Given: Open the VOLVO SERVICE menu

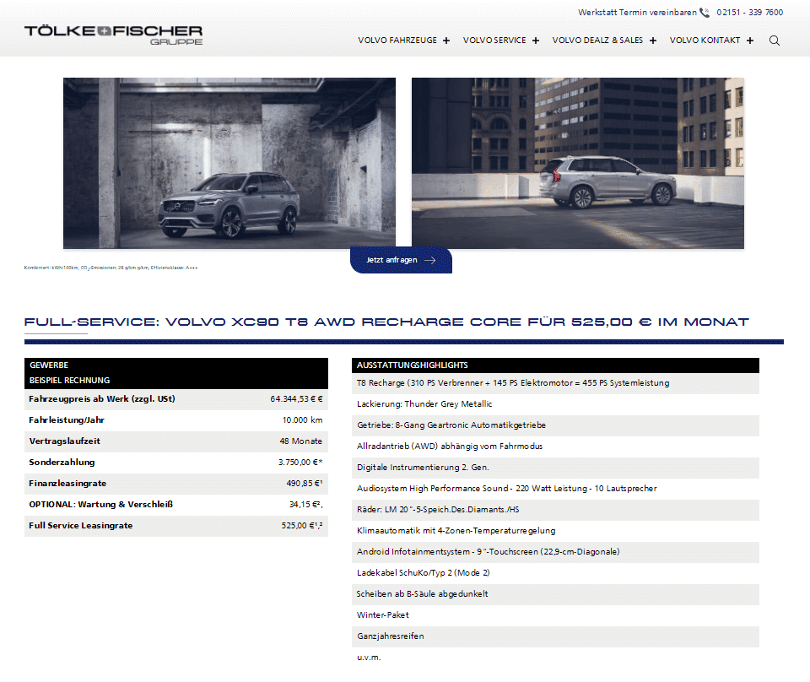Looking at the screenshot, I should [x=494, y=41].
